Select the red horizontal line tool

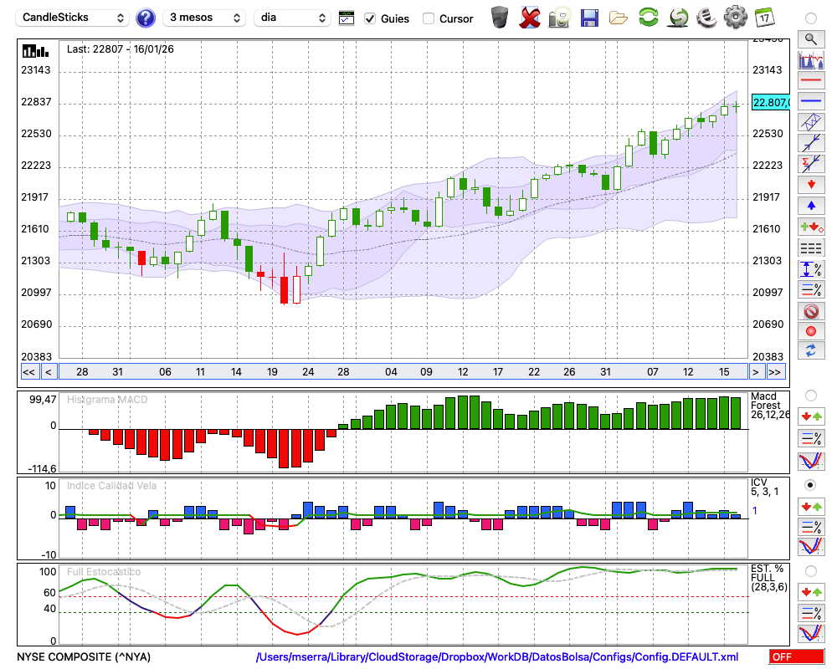coord(811,80)
